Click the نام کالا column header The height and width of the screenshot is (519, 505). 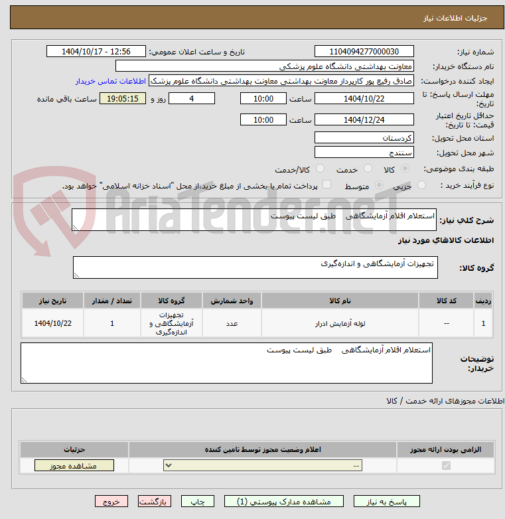[340, 301]
